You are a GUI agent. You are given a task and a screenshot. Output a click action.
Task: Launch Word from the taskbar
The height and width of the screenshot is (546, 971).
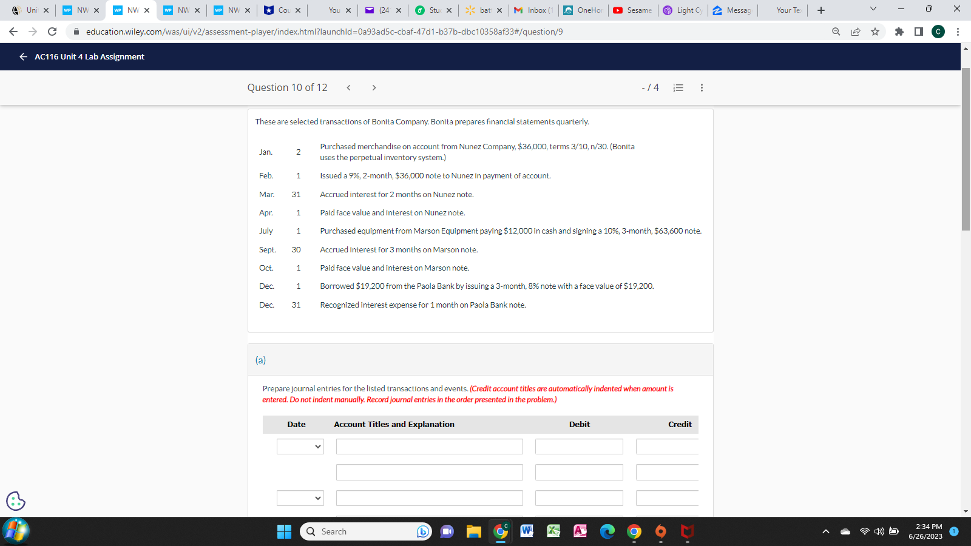(527, 531)
